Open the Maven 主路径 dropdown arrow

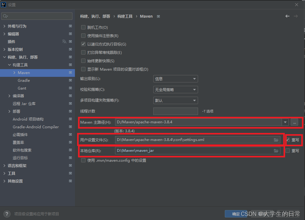click(285, 122)
